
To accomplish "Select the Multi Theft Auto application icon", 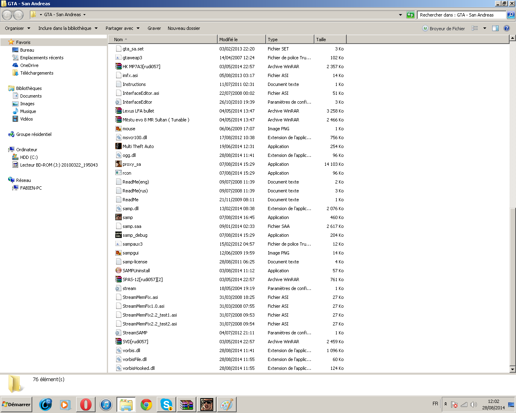I will coord(119,146).
